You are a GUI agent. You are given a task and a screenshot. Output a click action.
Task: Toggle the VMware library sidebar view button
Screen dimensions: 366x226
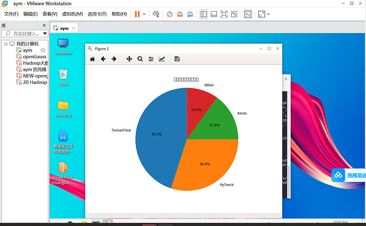(204, 14)
